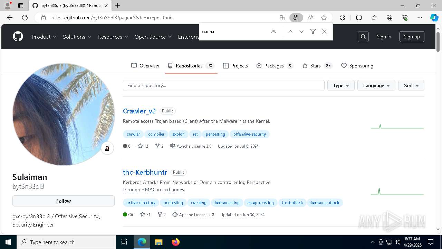The height and width of the screenshot is (249, 442).
Task: Click stars count for Crawler_v2
Action: pyautogui.click(x=143, y=146)
